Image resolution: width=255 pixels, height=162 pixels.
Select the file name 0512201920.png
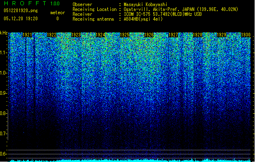click(21, 11)
